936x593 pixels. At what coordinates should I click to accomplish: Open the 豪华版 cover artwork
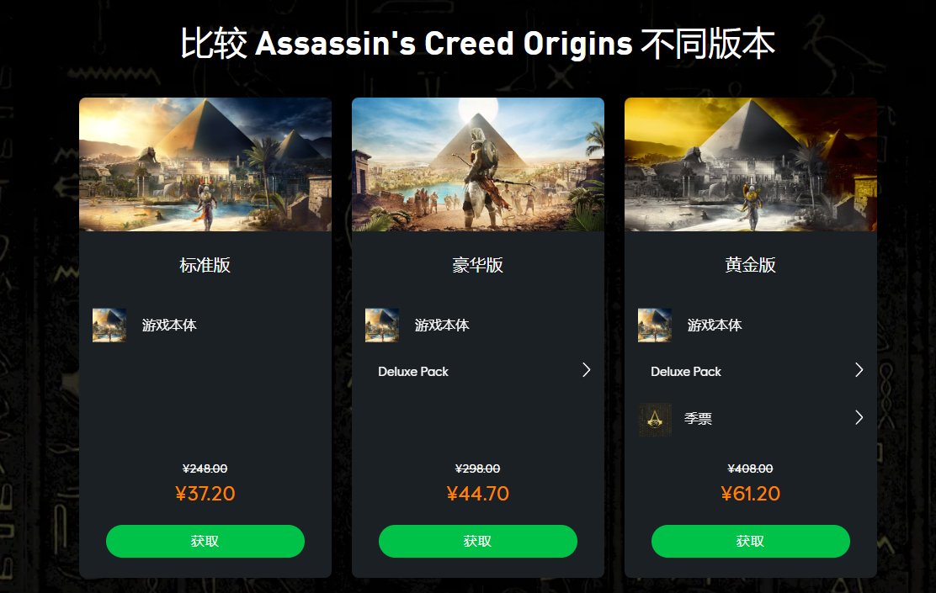pyautogui.click(x=478, y=165)
